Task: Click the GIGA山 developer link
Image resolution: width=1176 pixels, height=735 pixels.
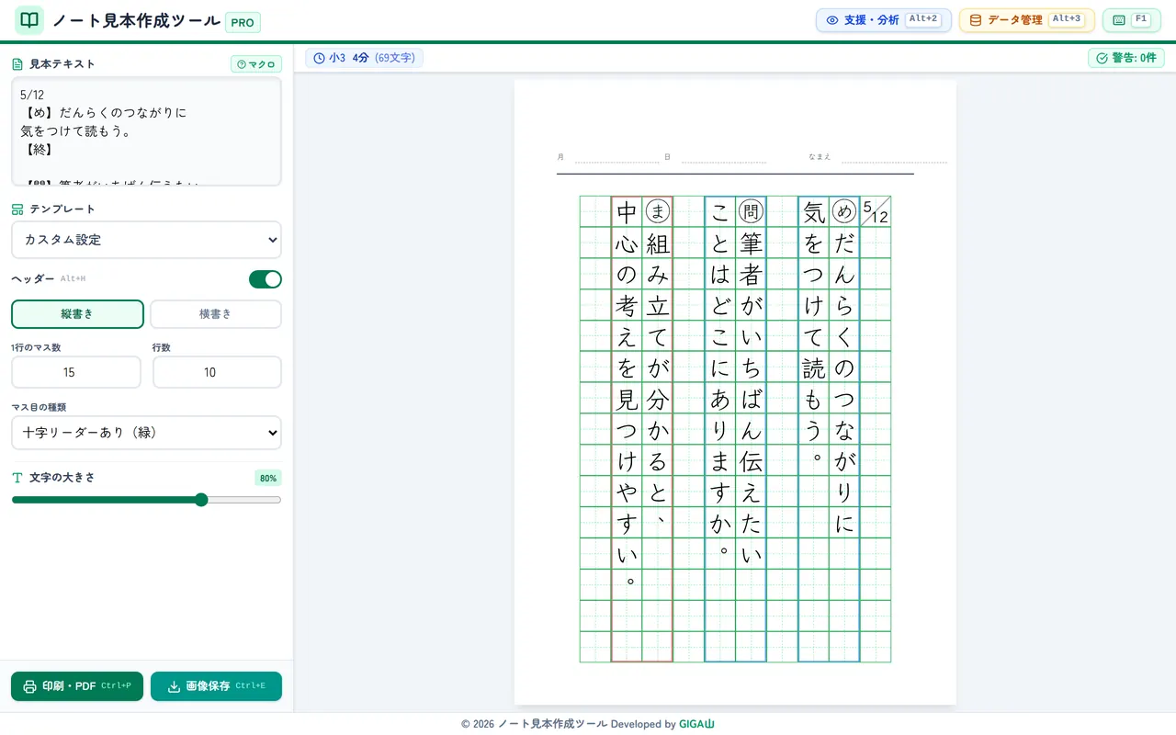Action: pos(696,724)
